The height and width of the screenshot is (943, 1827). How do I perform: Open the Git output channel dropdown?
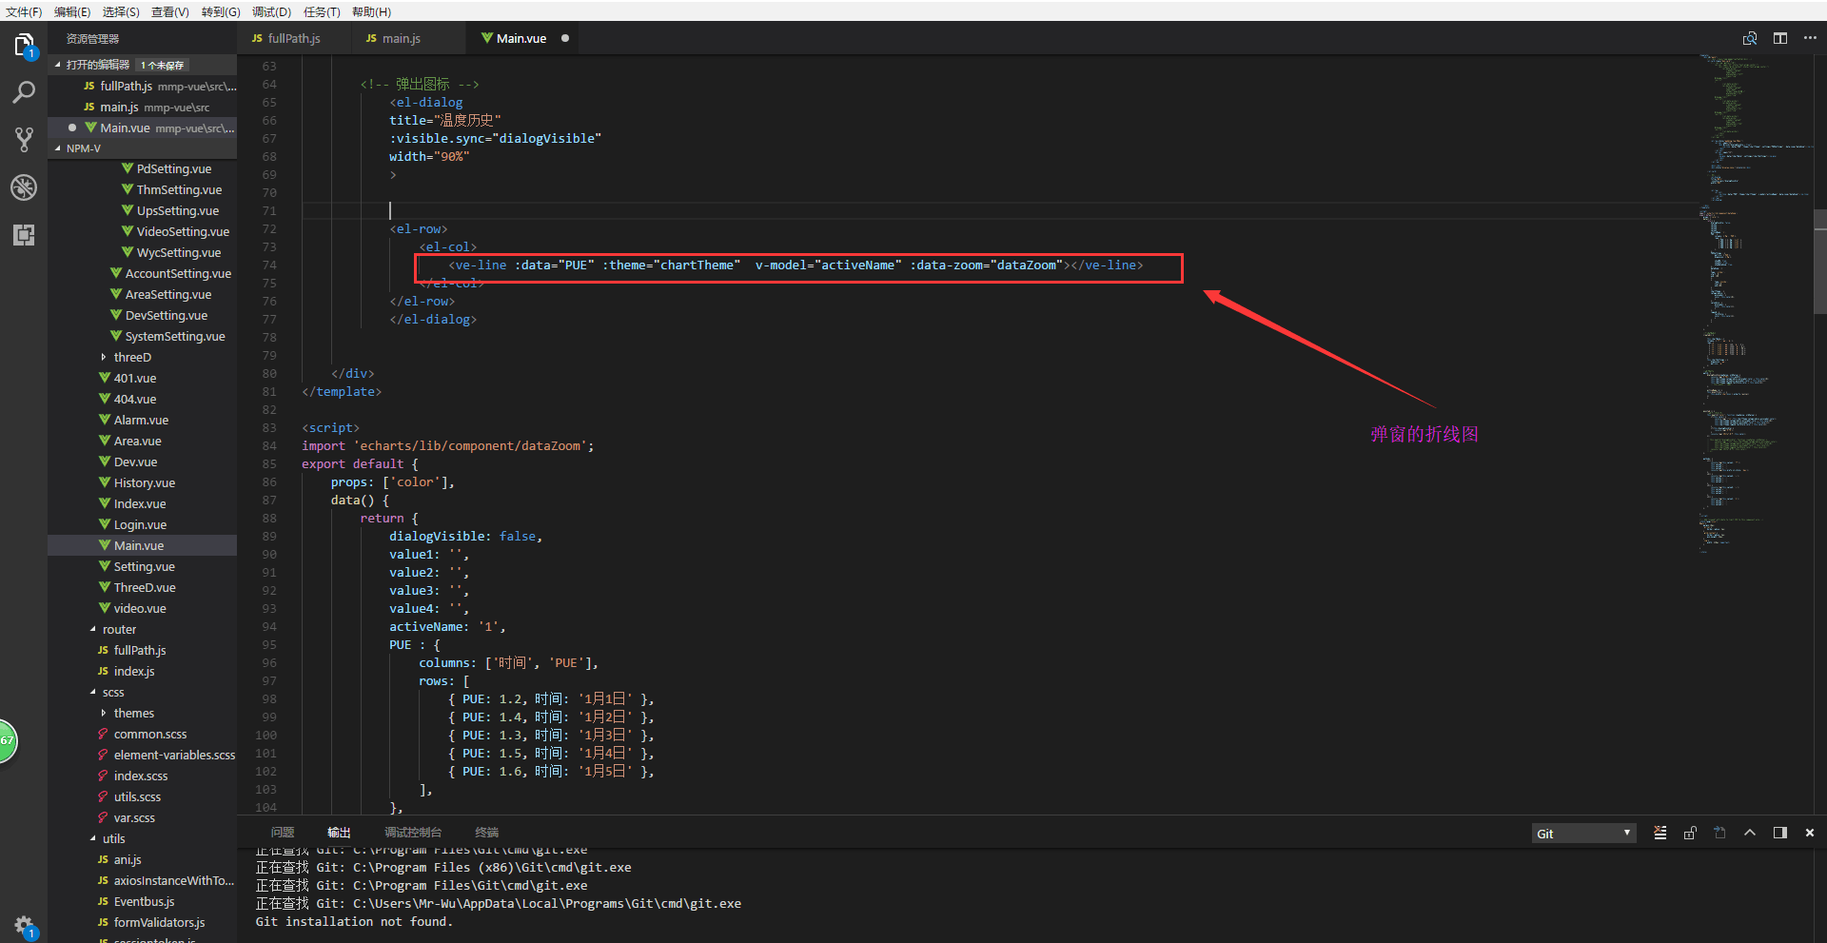[1583, 834]
